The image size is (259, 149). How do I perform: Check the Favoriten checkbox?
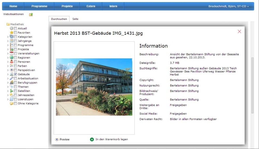[x=15, y=33]
